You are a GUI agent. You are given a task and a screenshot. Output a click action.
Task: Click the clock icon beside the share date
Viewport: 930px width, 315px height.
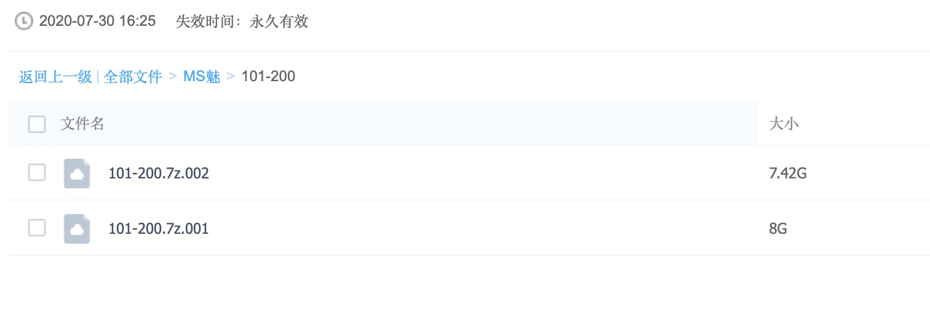(x=24, y=22)
